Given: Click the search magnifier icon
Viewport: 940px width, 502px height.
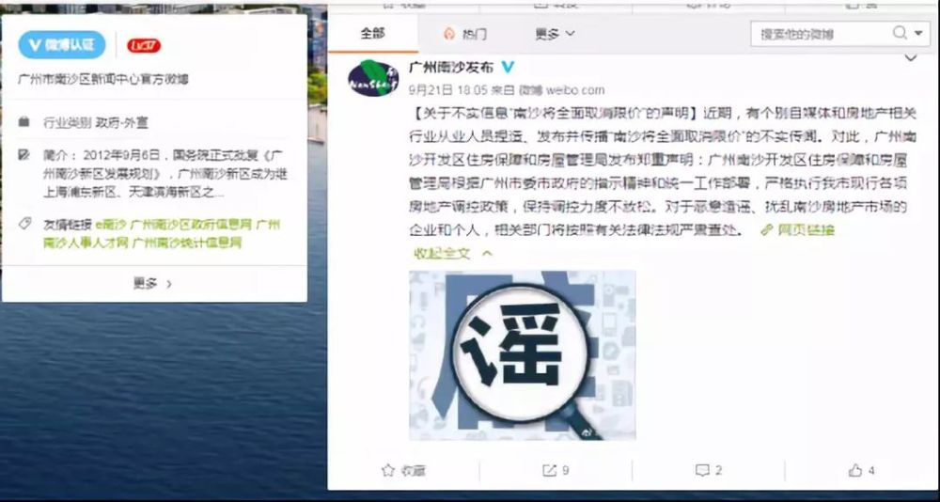Looking at the screenshot, I should pyautogui.click(x=900, y=33).
